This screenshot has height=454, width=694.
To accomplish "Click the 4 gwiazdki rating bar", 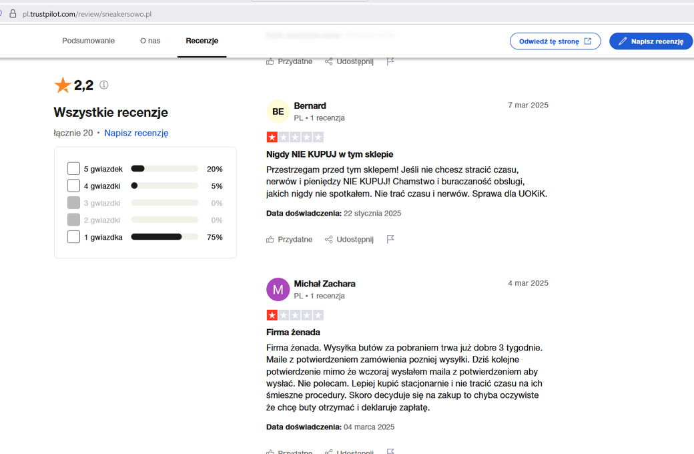I will pyautogui.click(x=165, y=186).
